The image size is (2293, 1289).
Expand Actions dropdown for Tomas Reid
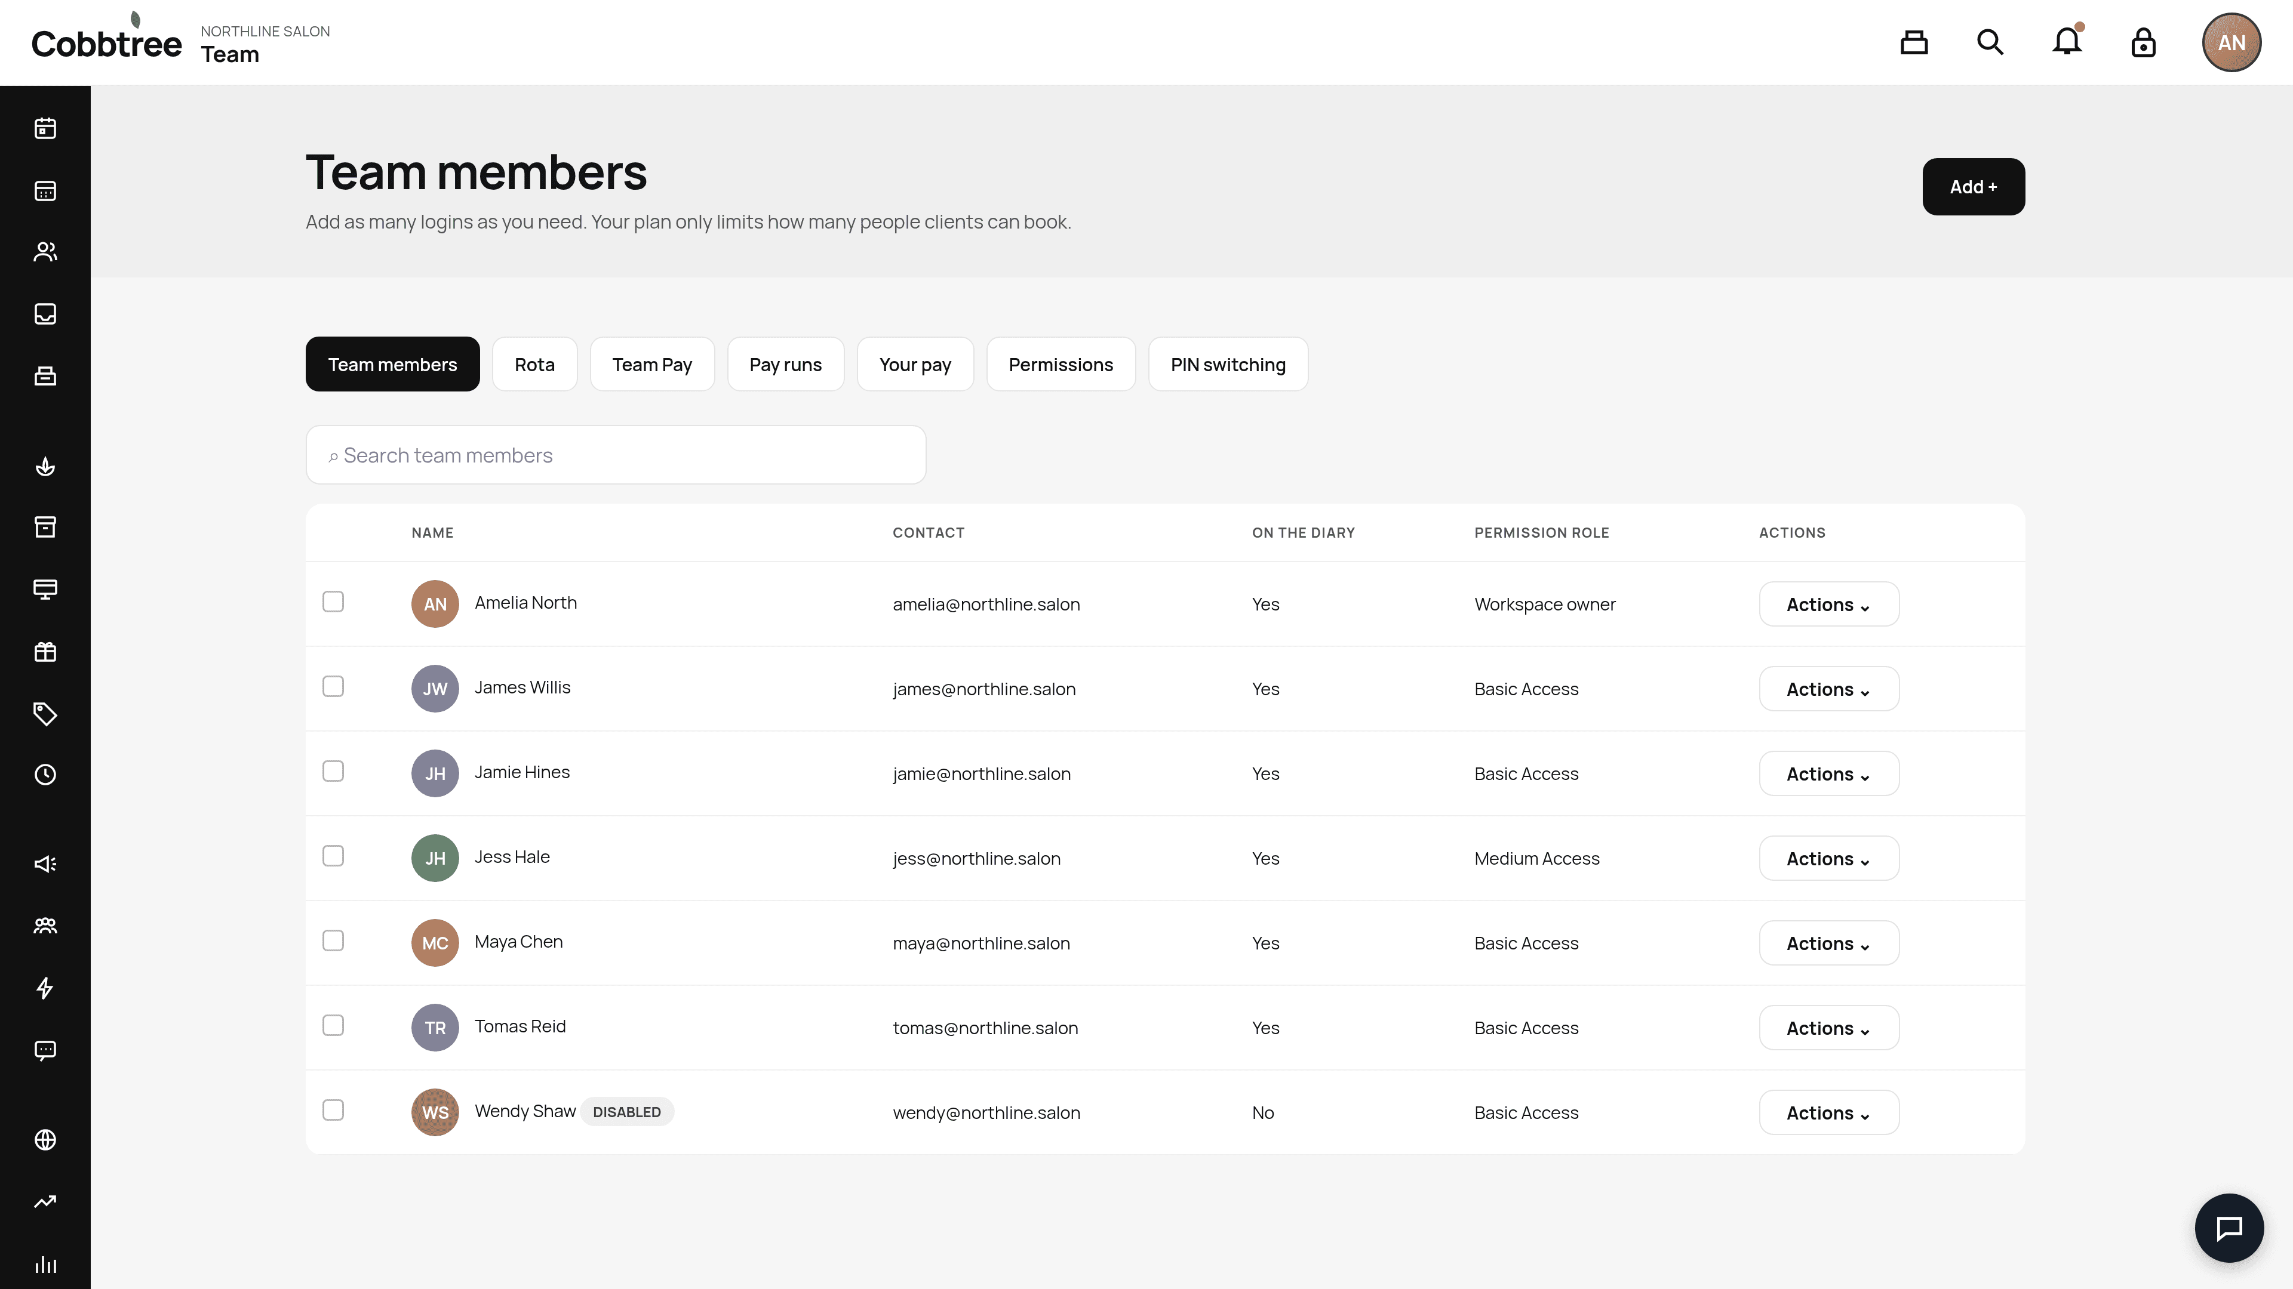1828,1028
